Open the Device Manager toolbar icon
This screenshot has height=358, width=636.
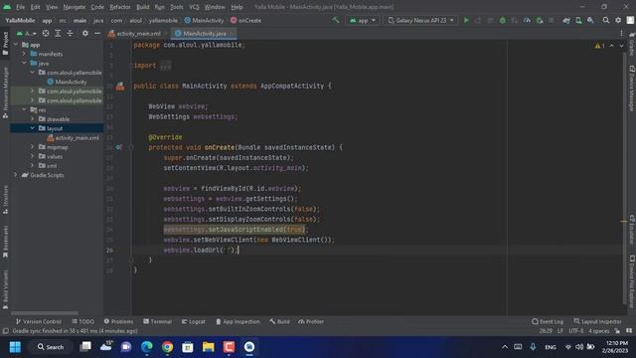(x=578, y=20)
